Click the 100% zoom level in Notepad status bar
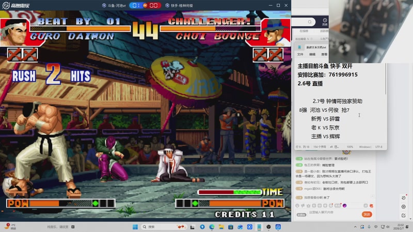This screenshot has width=413, height=232. pyautogui.click(x=350, y=147)
